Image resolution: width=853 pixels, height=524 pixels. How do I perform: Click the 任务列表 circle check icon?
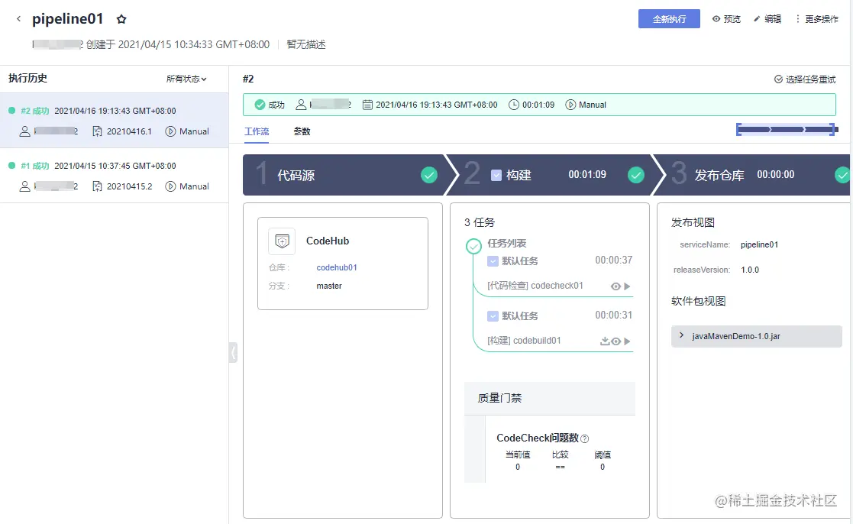[473, 247]
